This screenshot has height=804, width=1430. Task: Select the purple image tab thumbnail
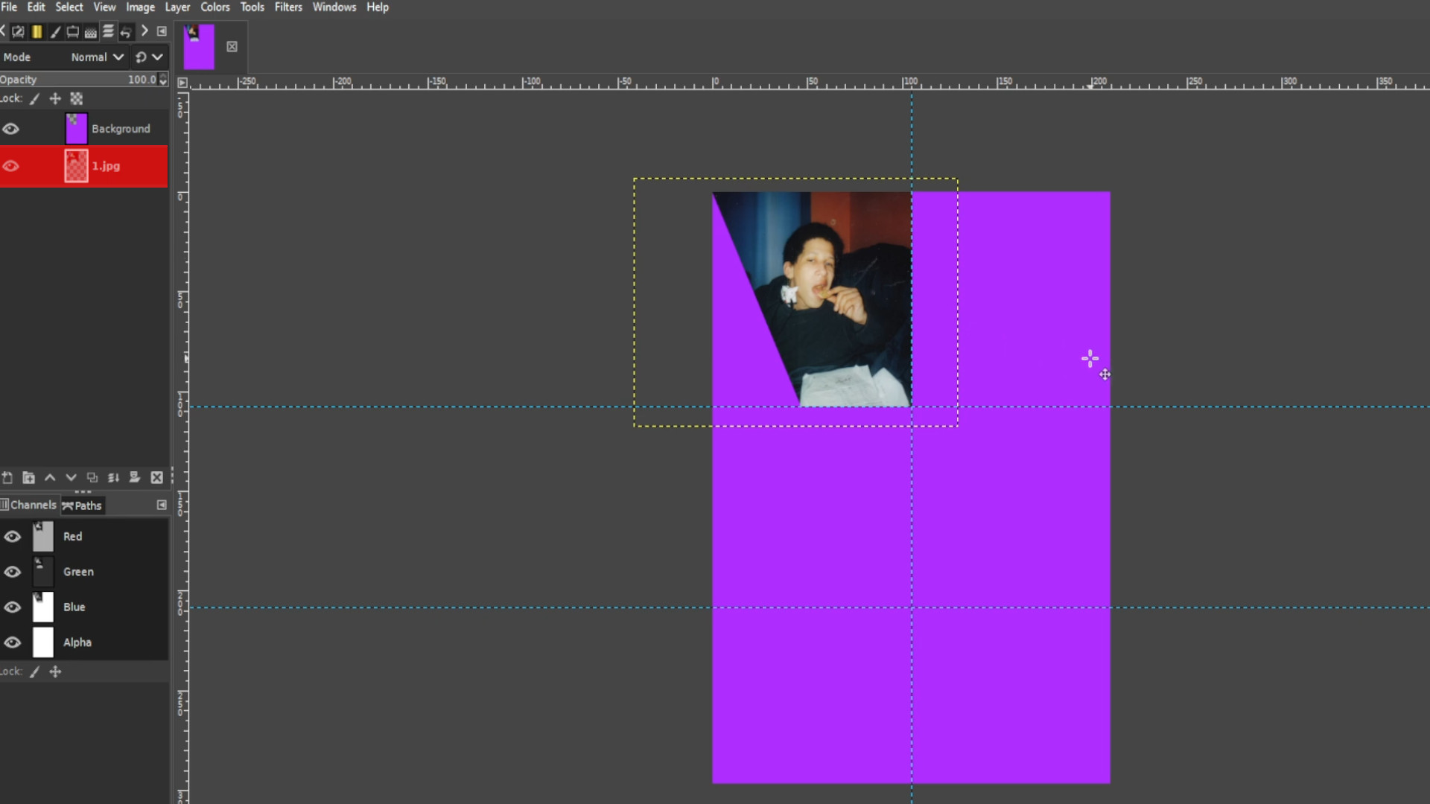click(x=199, y=46)
